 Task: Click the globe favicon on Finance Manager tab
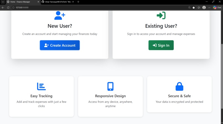[8, 2]
